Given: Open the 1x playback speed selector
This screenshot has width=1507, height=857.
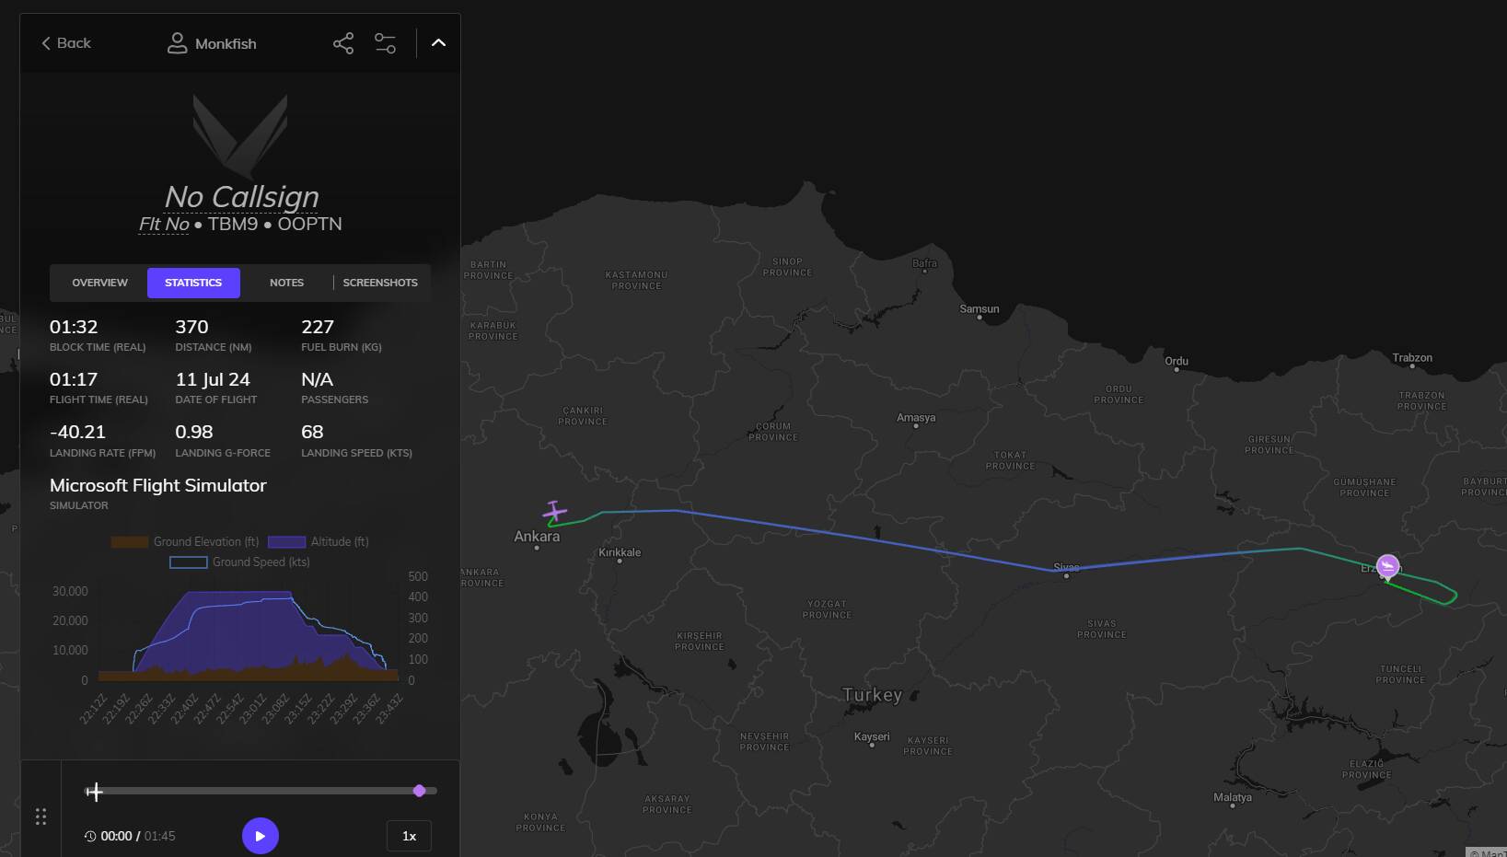Looking at the screenshot, I should pos(409,836).
